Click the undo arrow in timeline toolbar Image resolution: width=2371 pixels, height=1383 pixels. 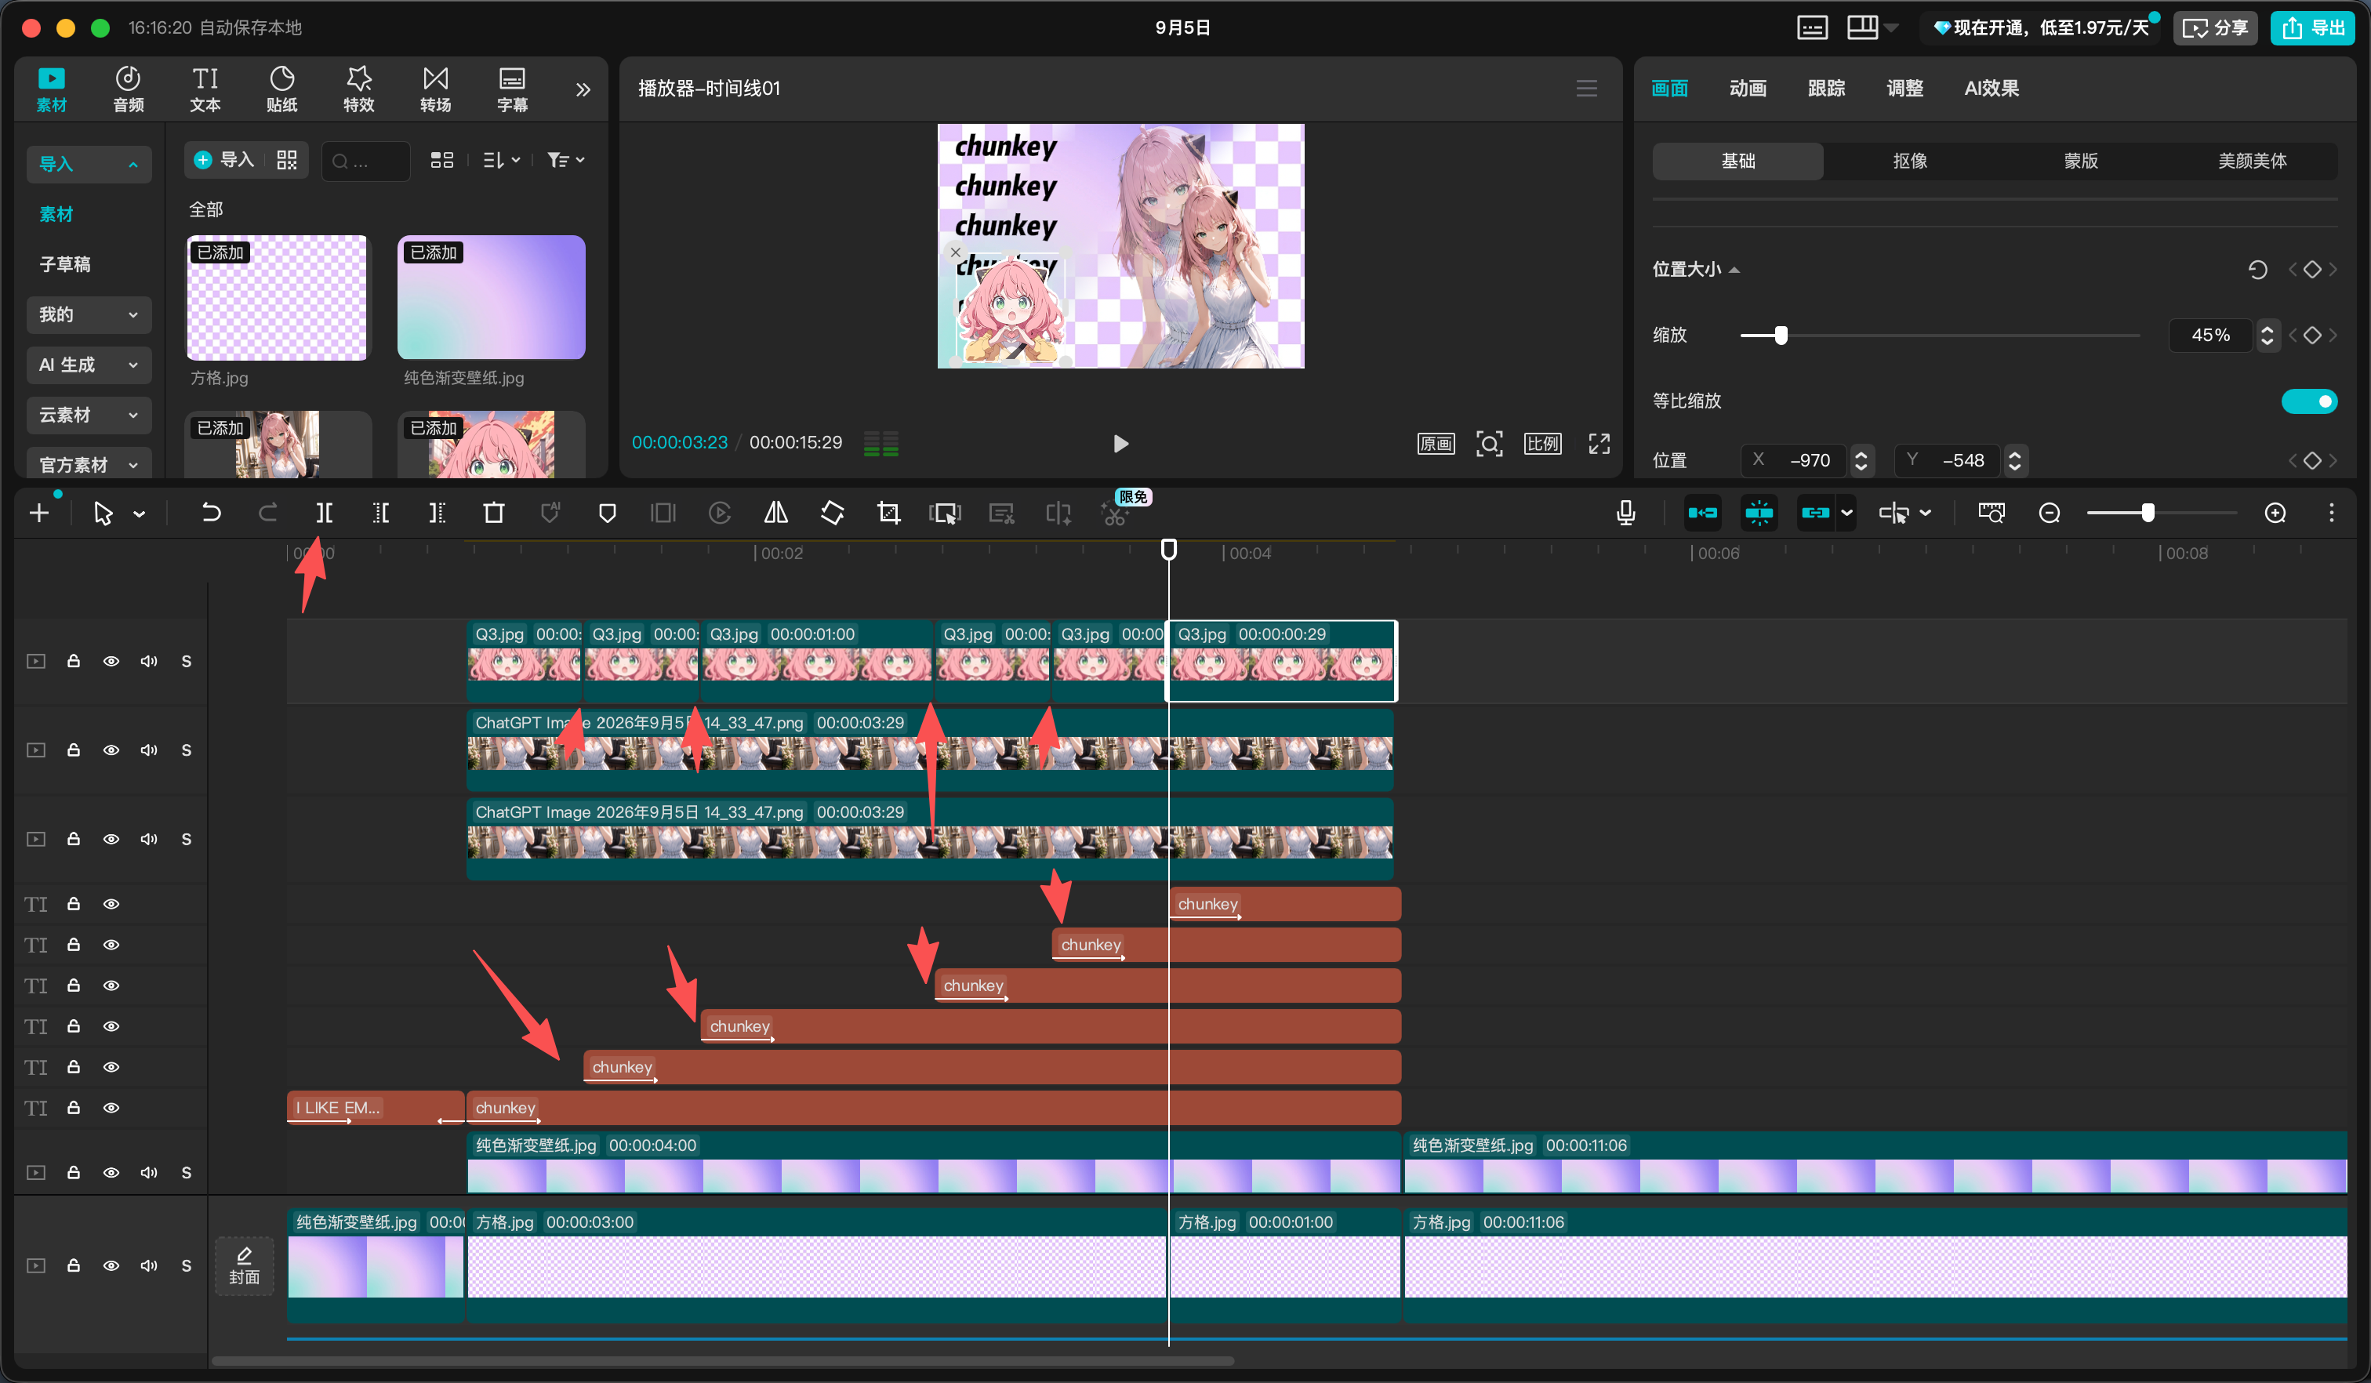211,513
